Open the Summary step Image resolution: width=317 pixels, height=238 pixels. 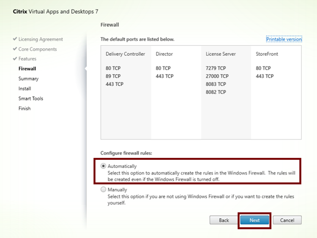28,79
